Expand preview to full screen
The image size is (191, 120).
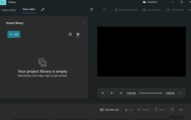181,93
